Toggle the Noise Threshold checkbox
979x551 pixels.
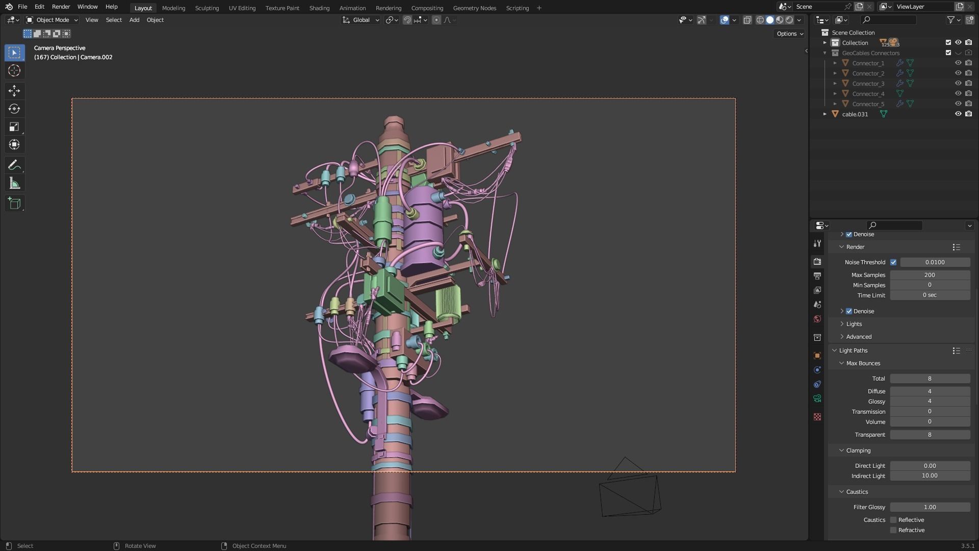click(893, 262)
